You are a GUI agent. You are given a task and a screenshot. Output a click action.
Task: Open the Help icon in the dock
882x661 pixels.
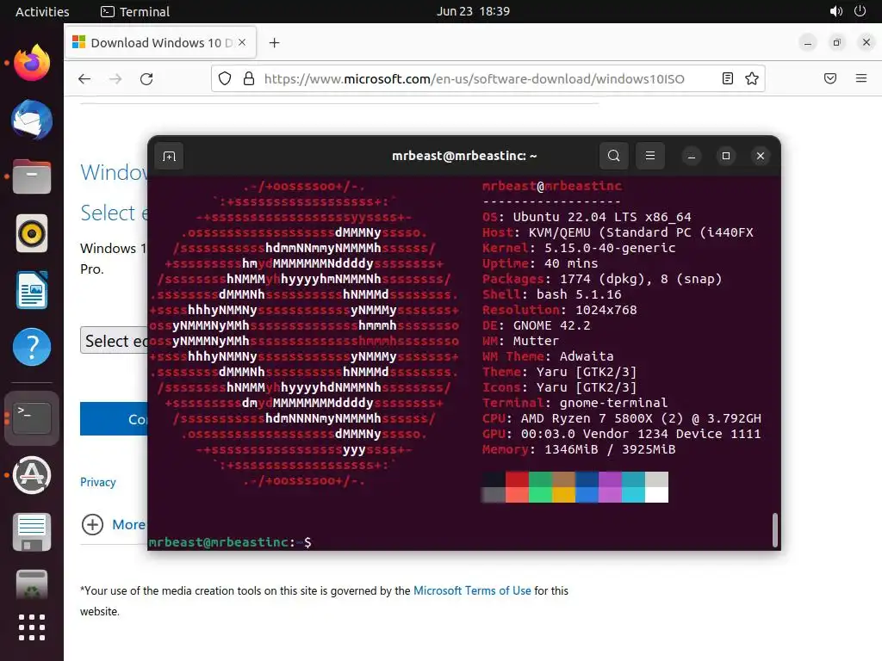pyautogui.click(x=32, y=347)
